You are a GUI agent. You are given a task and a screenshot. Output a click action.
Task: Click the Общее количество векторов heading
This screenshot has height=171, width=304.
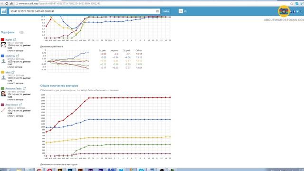[59, 85]
